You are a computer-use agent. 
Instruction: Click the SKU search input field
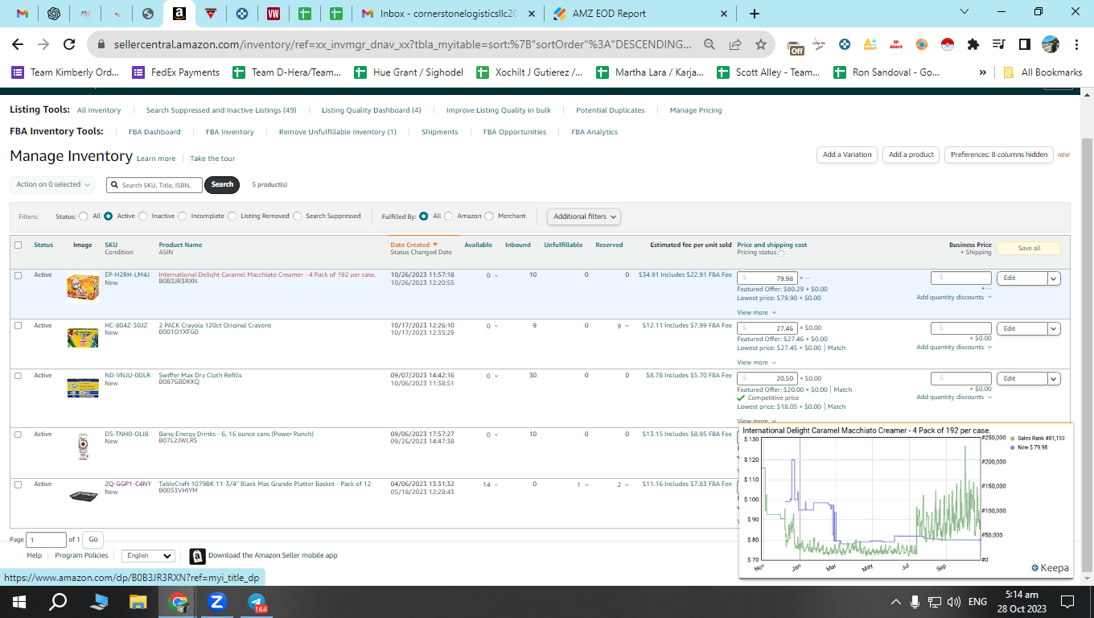click(x=154, y=184)
